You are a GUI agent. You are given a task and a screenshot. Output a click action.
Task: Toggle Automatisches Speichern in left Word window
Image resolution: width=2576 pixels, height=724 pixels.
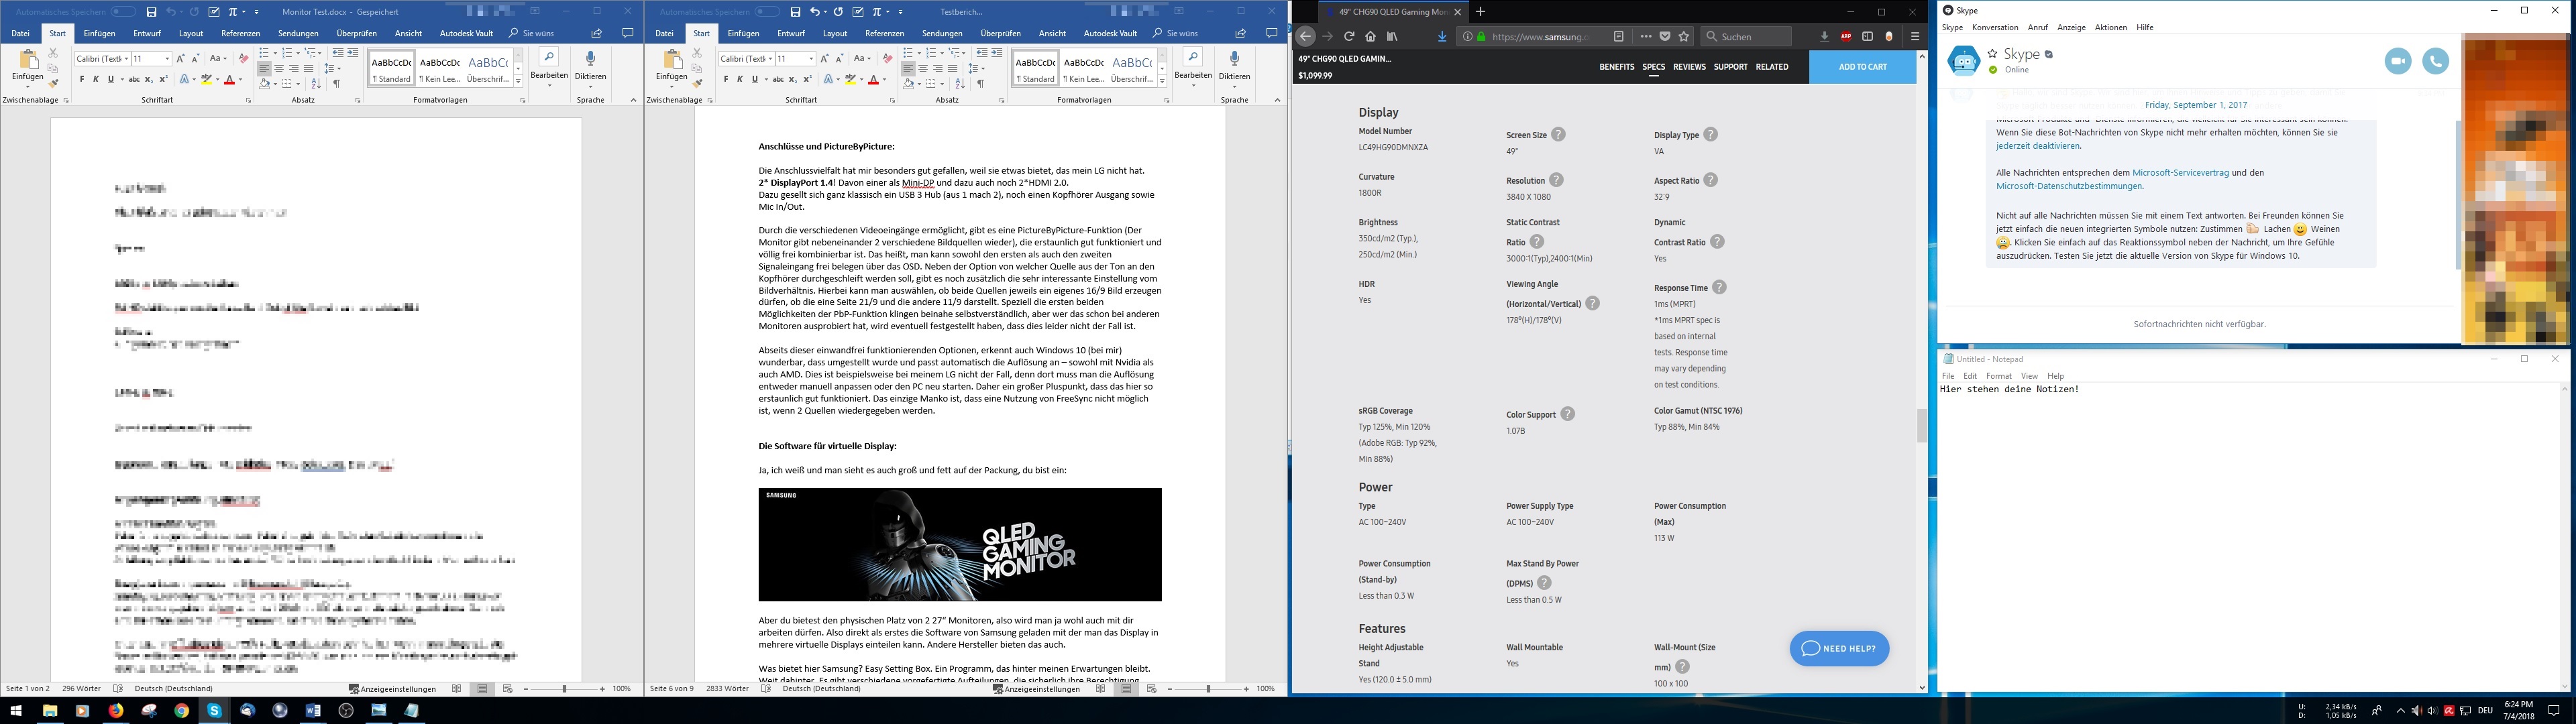point(122,12)
